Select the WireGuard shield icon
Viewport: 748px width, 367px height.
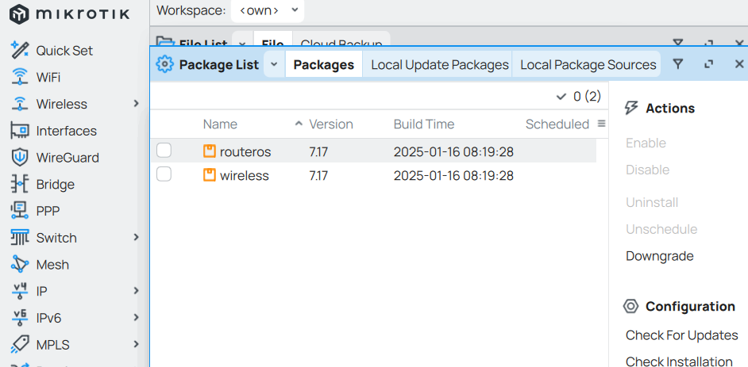(20, 158)
